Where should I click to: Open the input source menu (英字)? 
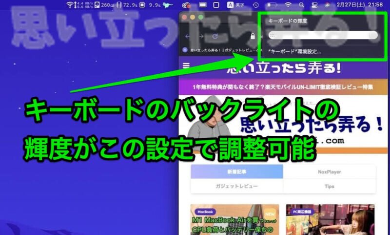tap(235, 5)
